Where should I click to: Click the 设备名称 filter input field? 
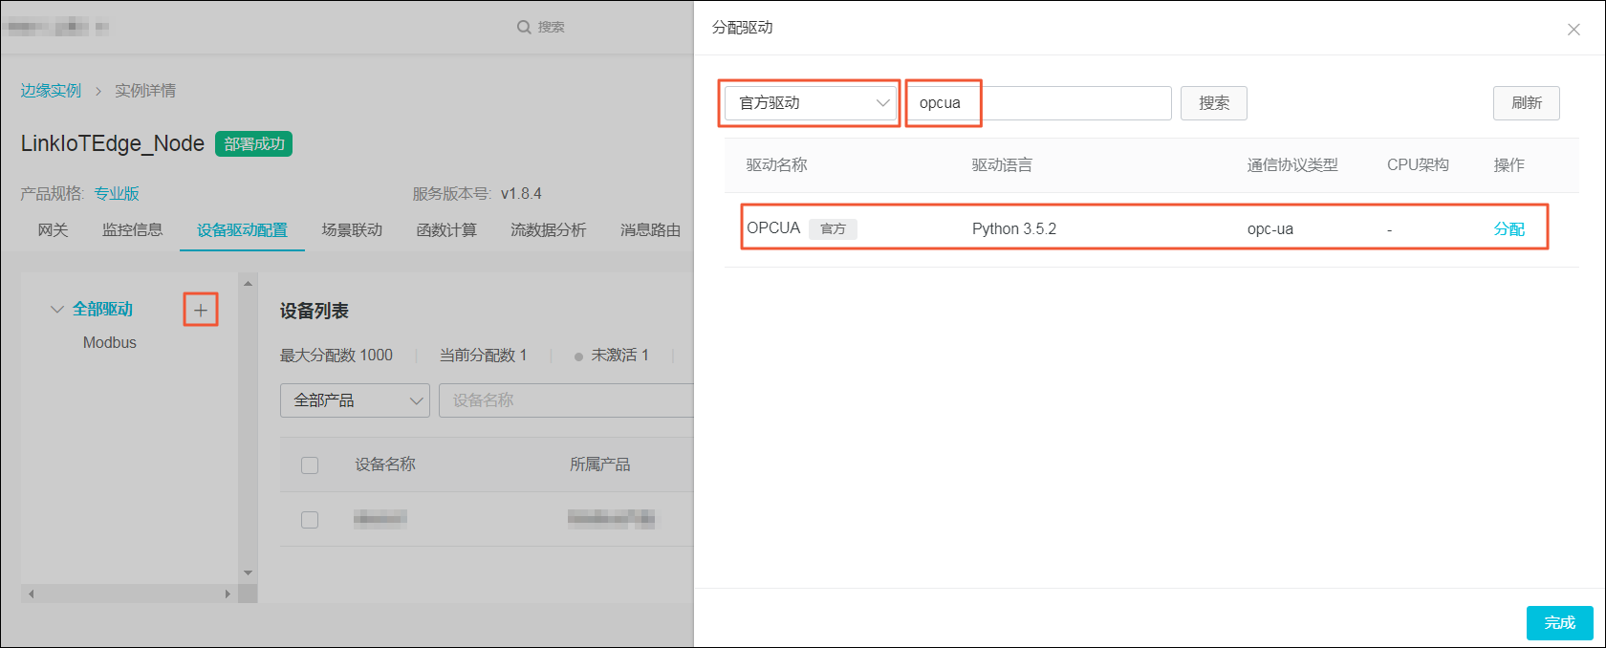566,400
